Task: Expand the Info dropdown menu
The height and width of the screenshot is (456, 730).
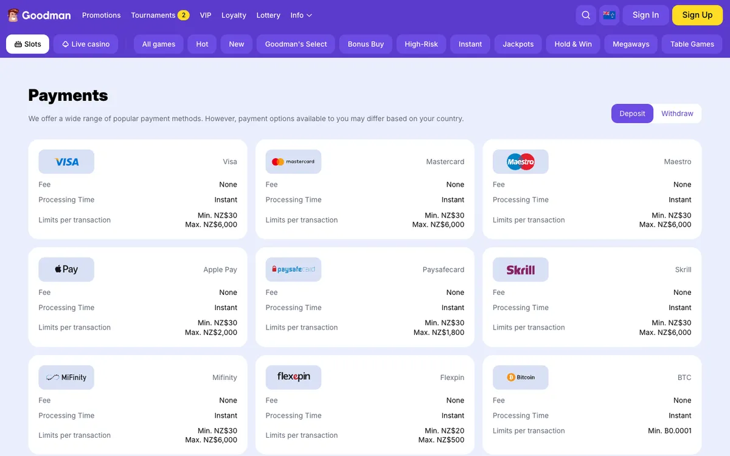Action: [x=301, y=15]
